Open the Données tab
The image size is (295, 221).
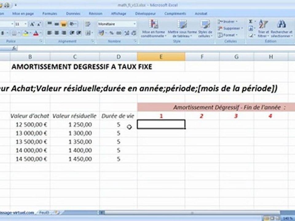click(x=73, y=14)
